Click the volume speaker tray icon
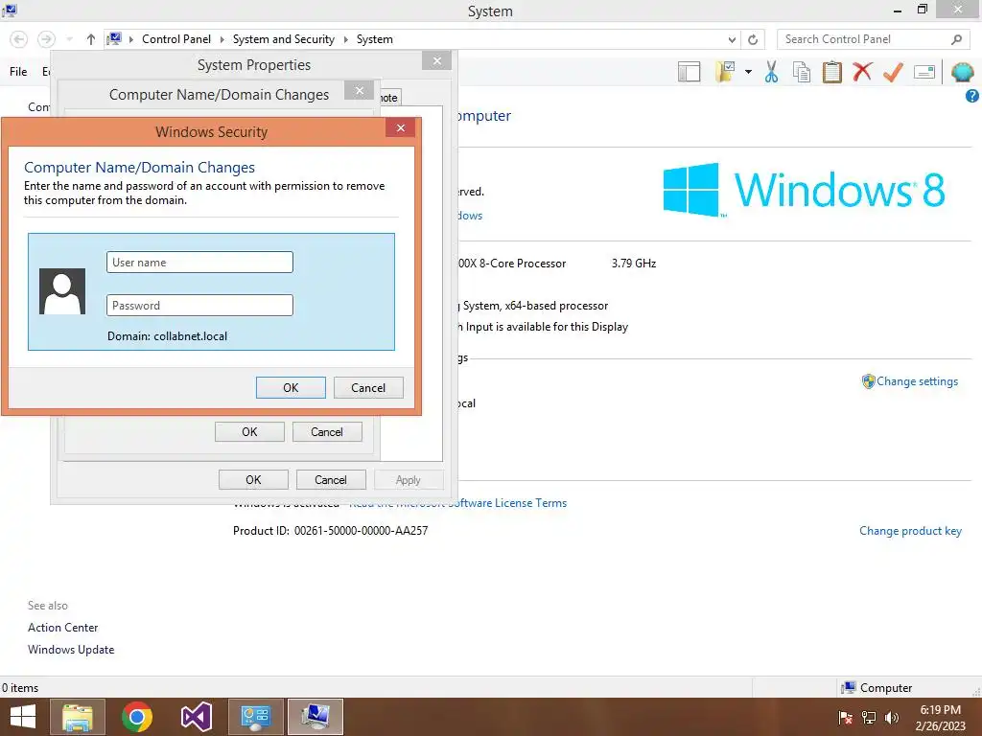The height and width of the screenshot is (736, 982). tap(891, 718)
